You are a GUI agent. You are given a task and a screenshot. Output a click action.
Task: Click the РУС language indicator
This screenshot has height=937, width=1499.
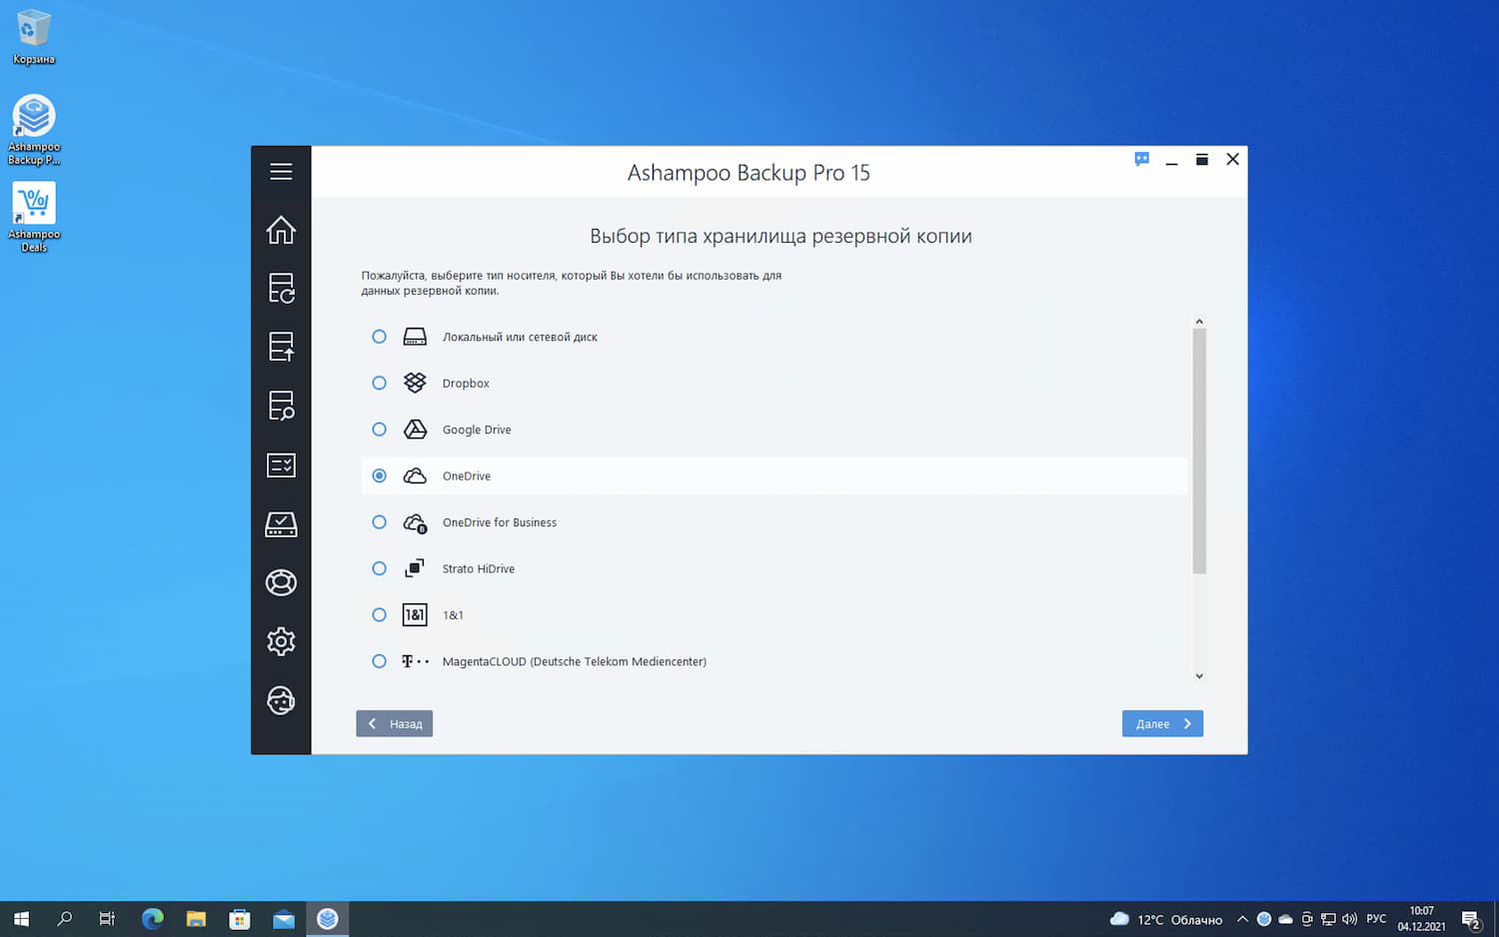click(1376, 919)
